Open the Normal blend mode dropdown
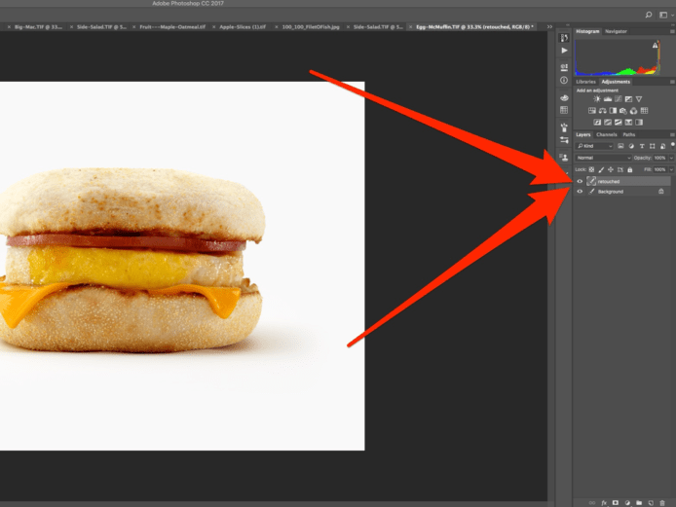The image size is (676, 507). pyautogui.click(x=602, y=158)
